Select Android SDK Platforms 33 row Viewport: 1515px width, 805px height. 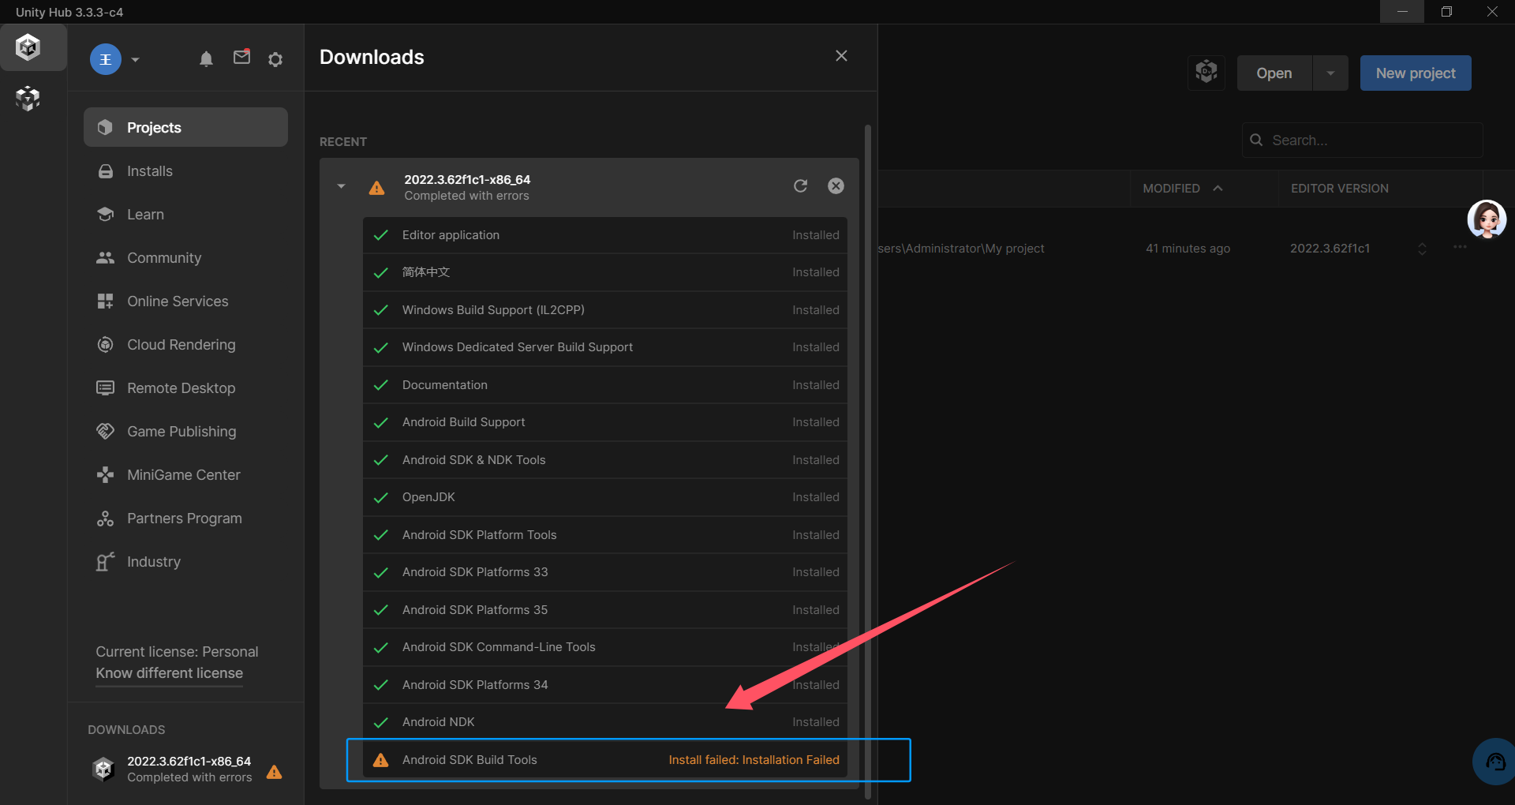tap(604, 572)
